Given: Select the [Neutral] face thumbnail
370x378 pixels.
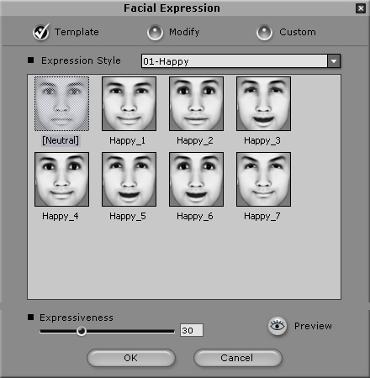Looking at the screenshot, I should [61, 103].
